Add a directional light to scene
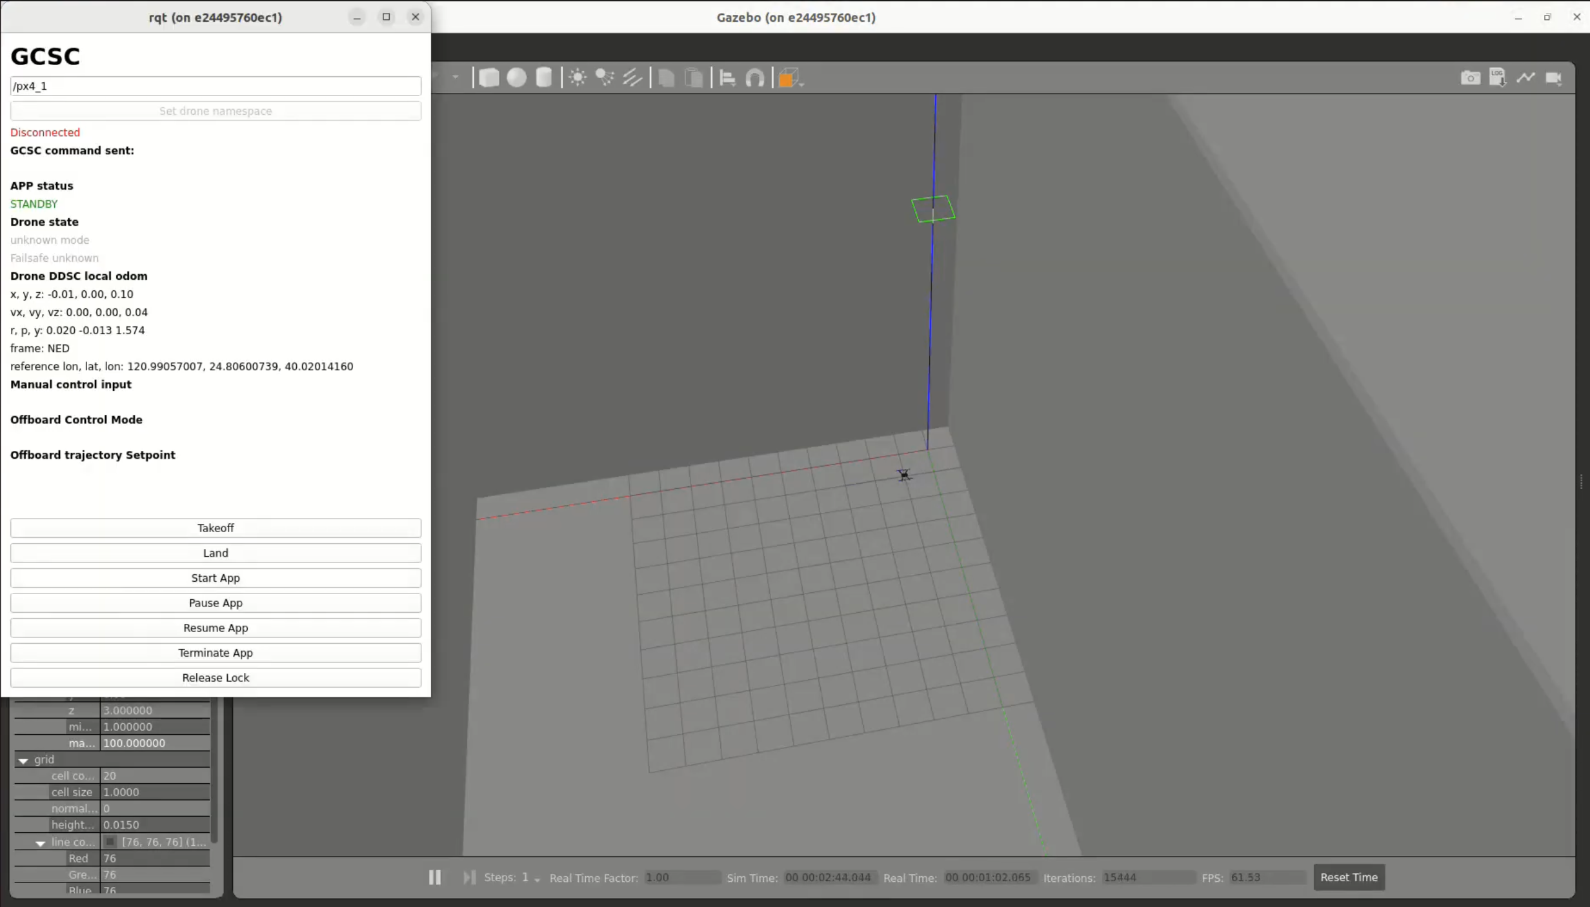The image size is (1590, 907). point(632,78)
